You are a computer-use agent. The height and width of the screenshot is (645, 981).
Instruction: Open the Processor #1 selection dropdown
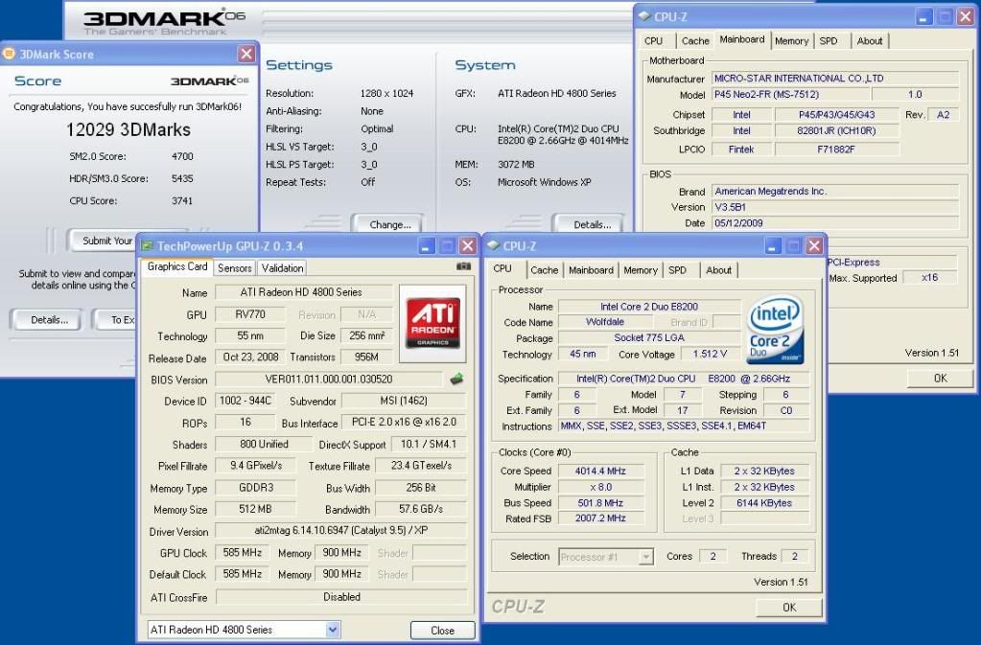(x=646, y=556)
